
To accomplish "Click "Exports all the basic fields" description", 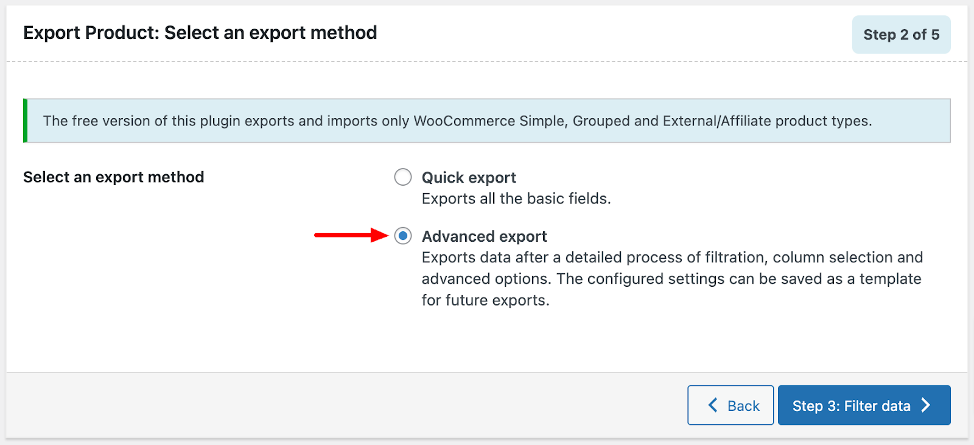I will pyautogui.click(x=516, y=199).
